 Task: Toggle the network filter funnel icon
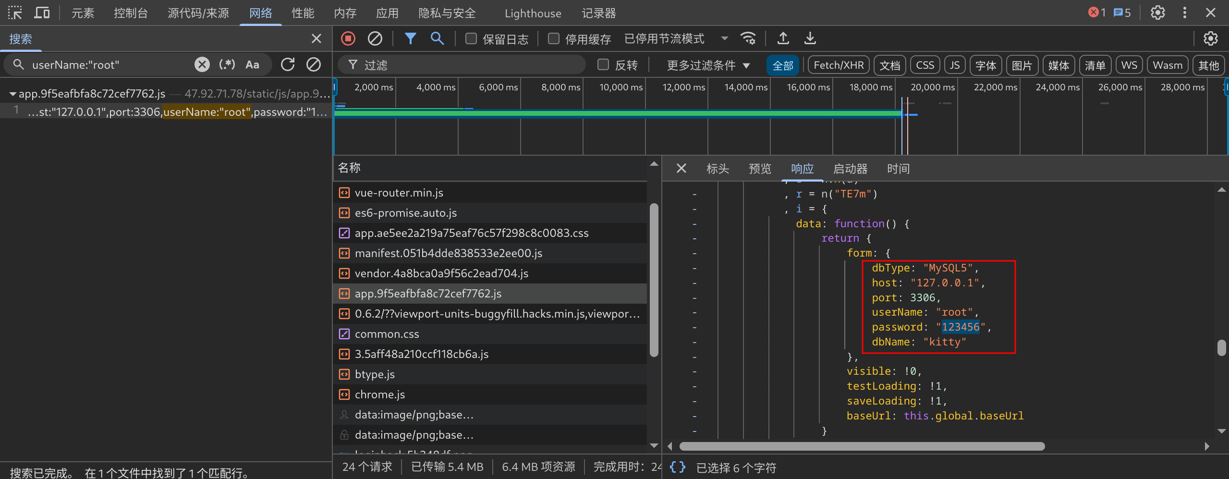click(410, 38)
